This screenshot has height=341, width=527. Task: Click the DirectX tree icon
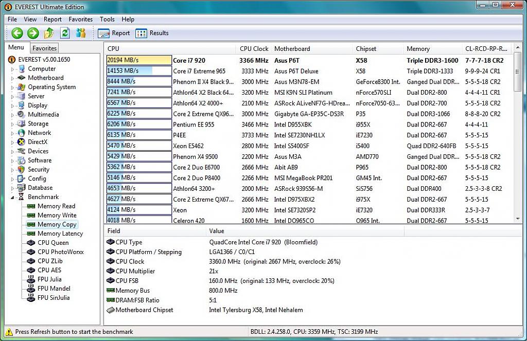(22, 142)
